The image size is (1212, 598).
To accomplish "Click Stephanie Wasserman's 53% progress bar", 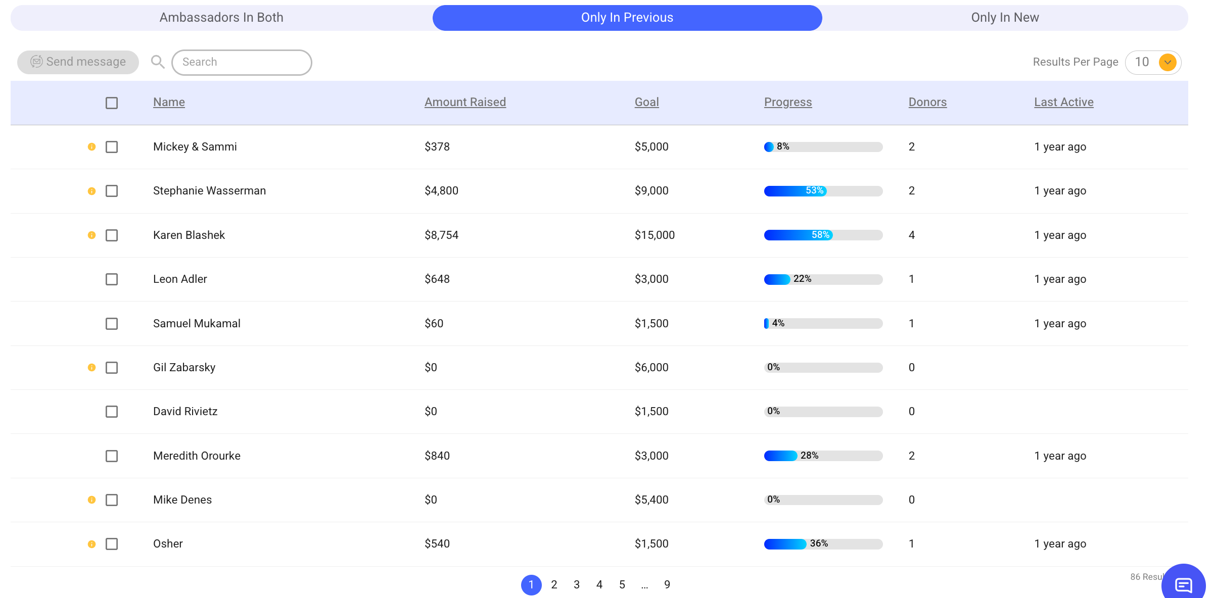I will 823,191.
